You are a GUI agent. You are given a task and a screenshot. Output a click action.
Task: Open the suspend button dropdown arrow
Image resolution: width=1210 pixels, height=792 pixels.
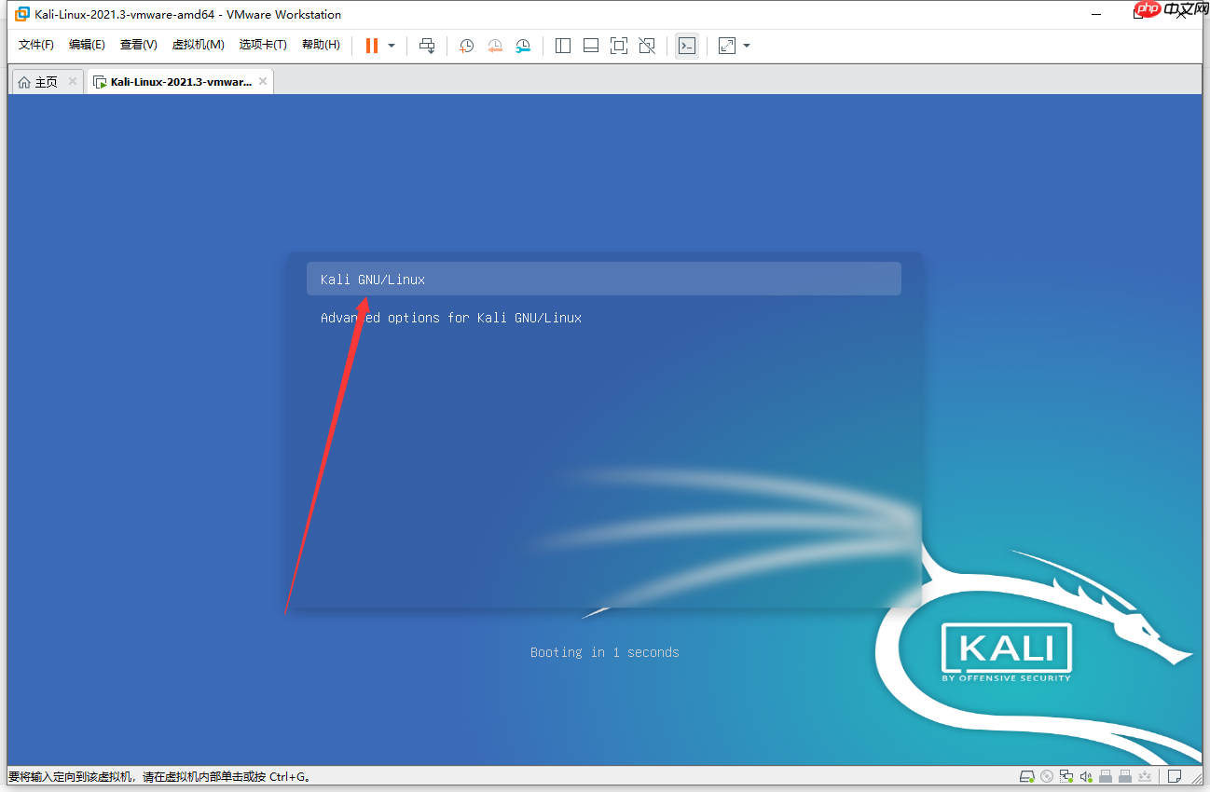pyautogui.click(x=391, y=45)
